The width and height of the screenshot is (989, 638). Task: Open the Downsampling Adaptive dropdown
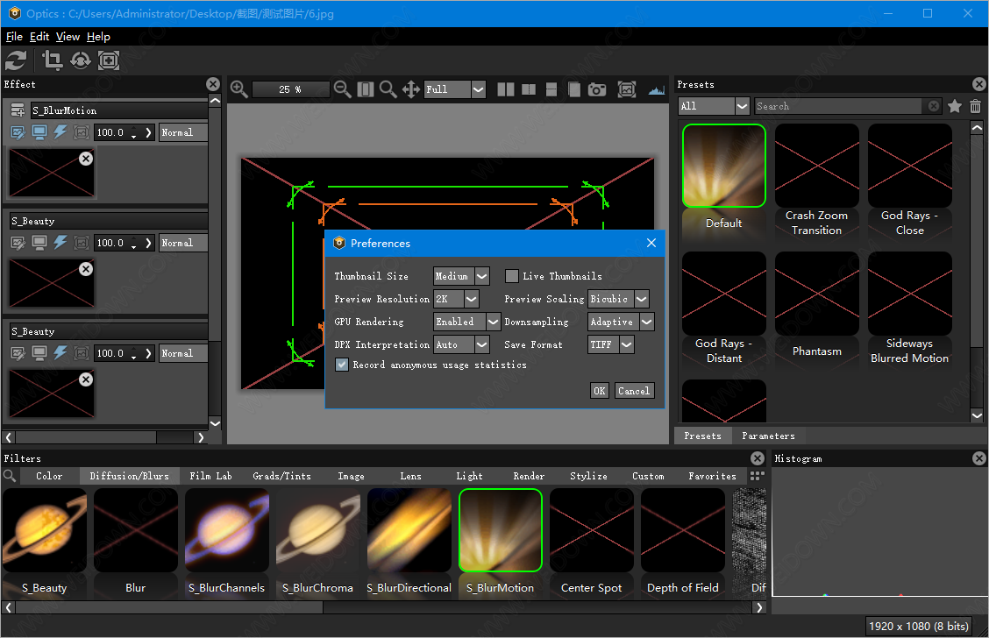[x=621, y=322]
